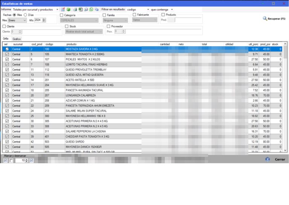Switch to the Grilla tab
Viewport: 289px width, 205px height.
[6, 38]
